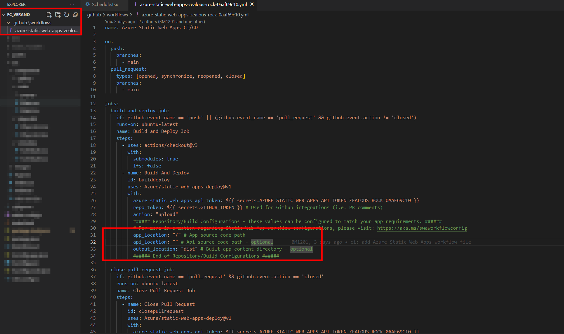This screenshot has width=564, height=334.
Task: Click the 'uses: actions/checkout@v3' step
Action: (x=162, y=145)
